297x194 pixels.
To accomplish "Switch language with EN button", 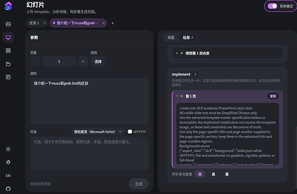I will click(x=8, y=175).
